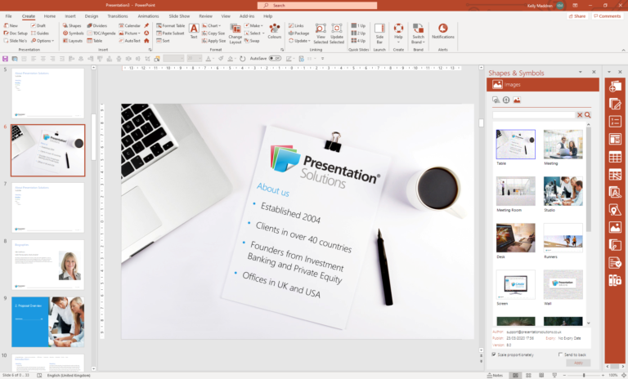The height and width of the screenshot is (379, 628).
Task: Toggle the AutoSave switch
Action: [276, 58]
